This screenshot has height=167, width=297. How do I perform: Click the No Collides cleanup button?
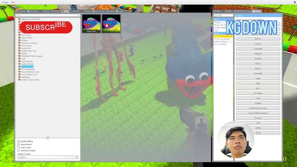tap(258, 93)
